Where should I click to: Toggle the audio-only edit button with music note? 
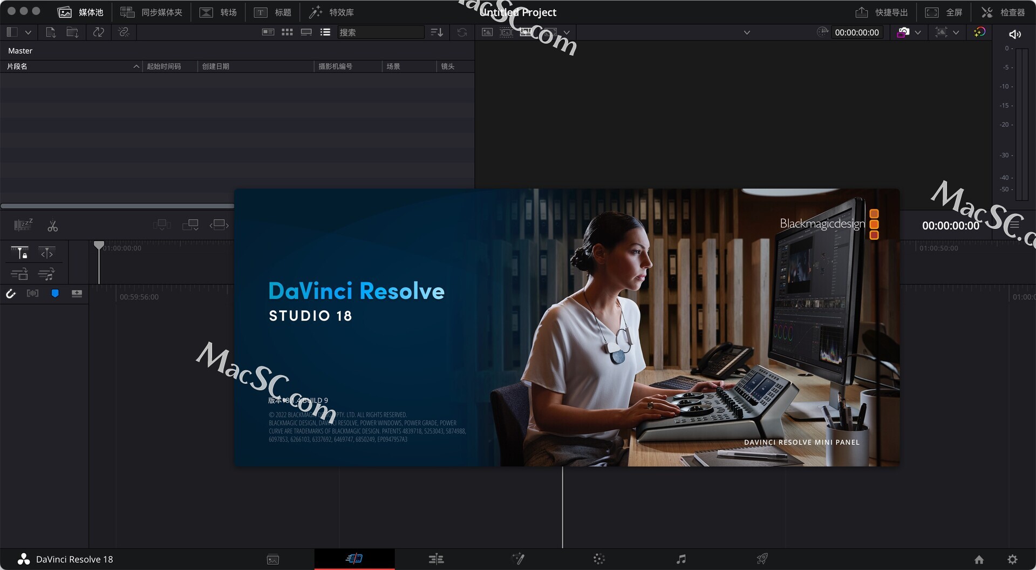coord(46,274)
